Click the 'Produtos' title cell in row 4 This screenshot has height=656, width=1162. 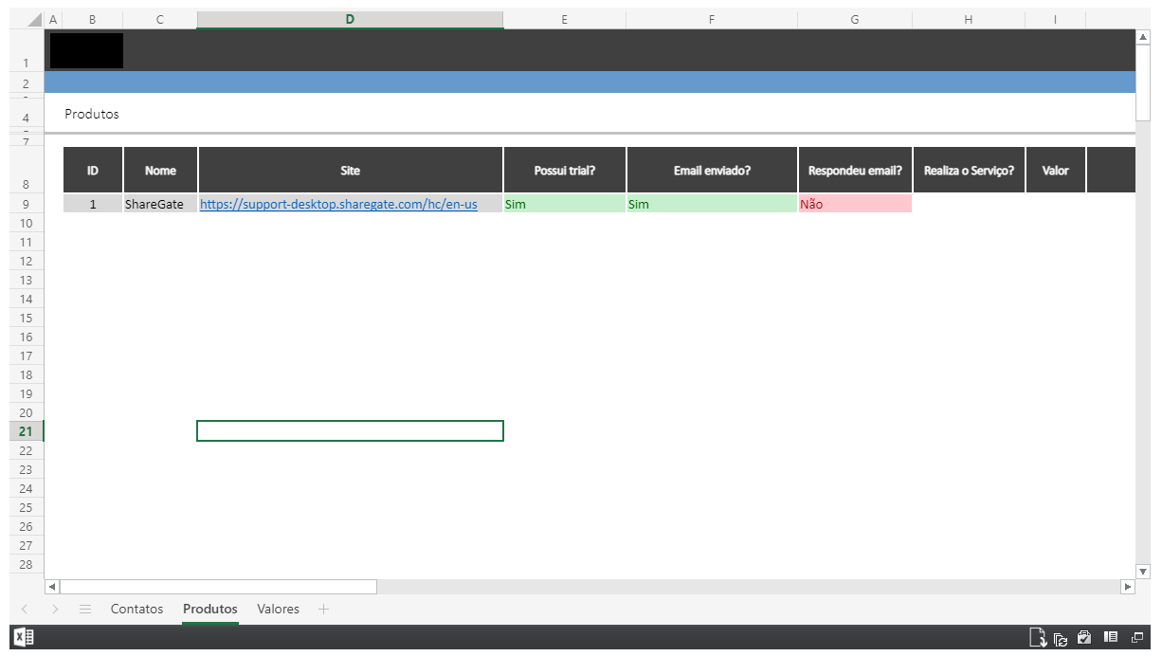(92, 114)
